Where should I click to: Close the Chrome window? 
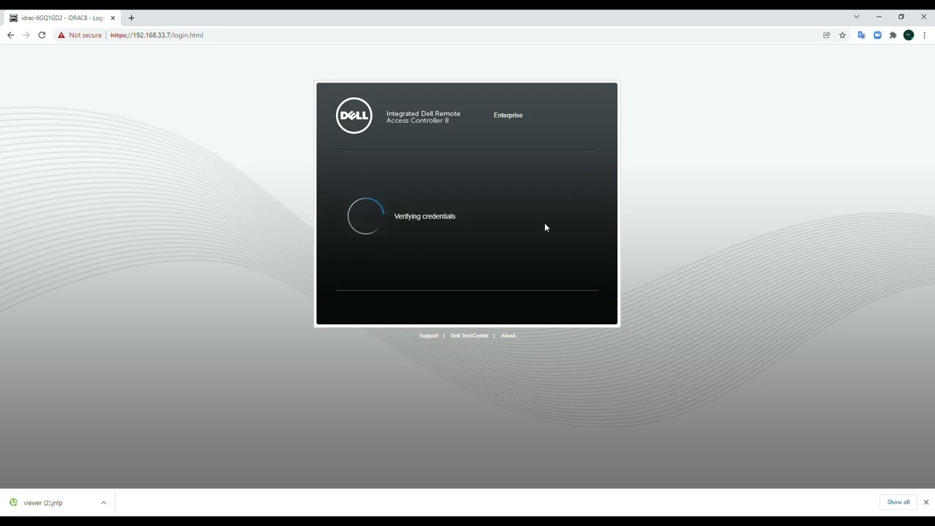(x=923, y=17)
